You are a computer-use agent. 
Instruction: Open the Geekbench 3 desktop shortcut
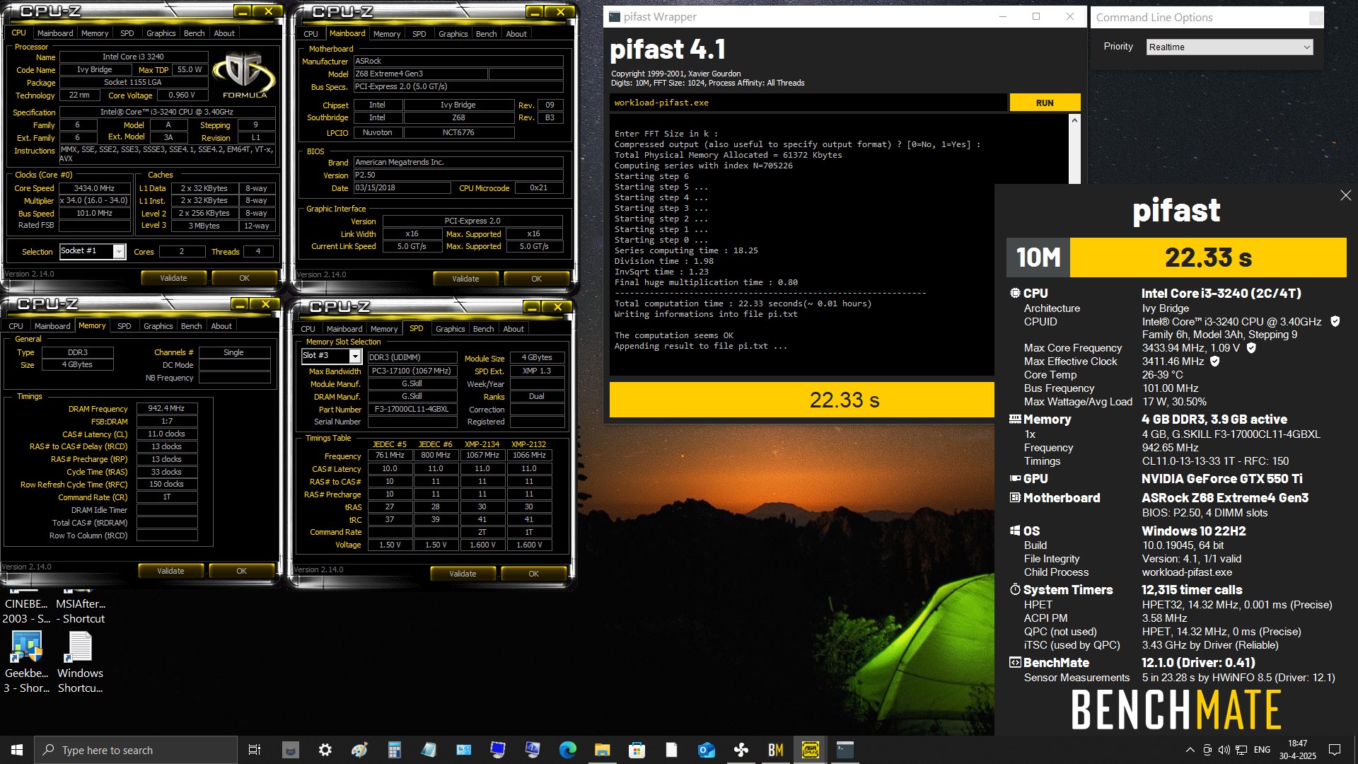[26, 661]
